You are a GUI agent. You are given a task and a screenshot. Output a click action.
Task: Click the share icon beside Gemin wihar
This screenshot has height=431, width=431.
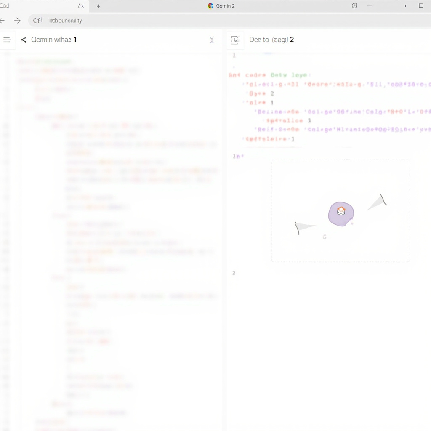click(24, 40)
